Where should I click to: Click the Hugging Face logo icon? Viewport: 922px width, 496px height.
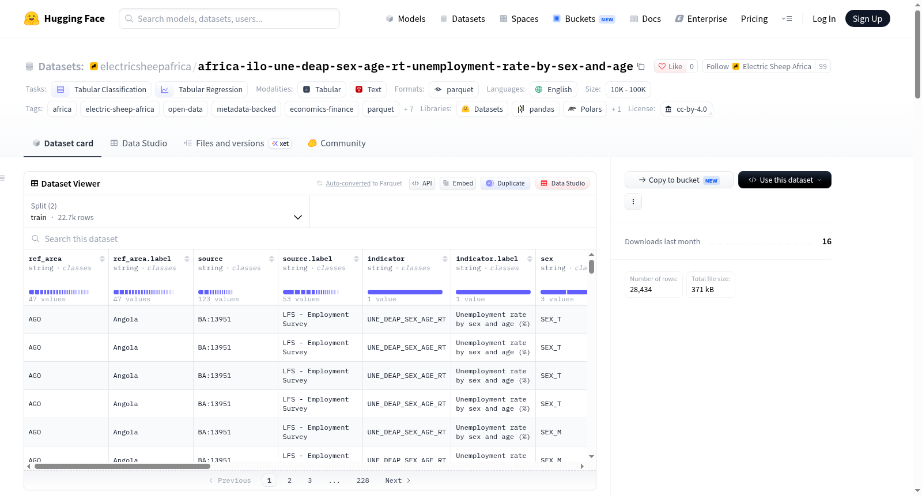click(x=32, y=18)
